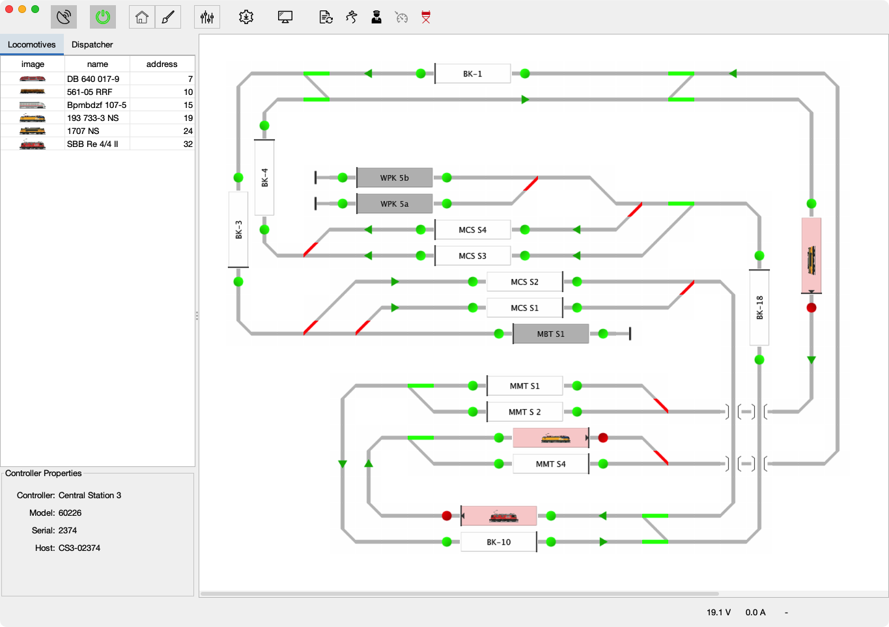The image size is (889, 627).
Task: Click the MBT S1 block
Action: click(x=551, y=334)
